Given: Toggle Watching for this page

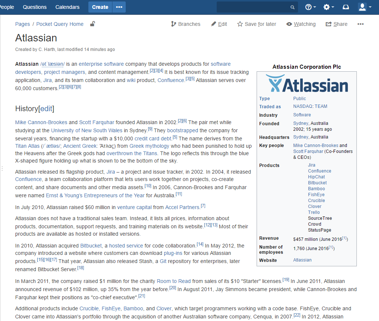Looking at the screenshot, I should coord(301,24).
